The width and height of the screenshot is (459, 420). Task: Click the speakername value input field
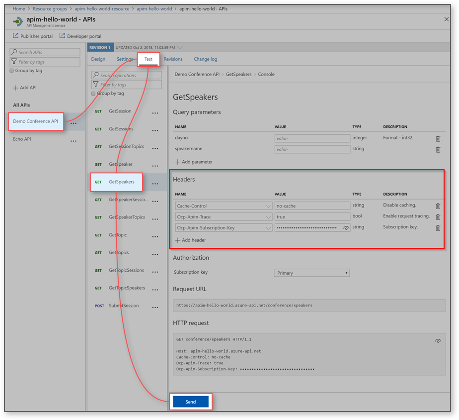[311, 149]
